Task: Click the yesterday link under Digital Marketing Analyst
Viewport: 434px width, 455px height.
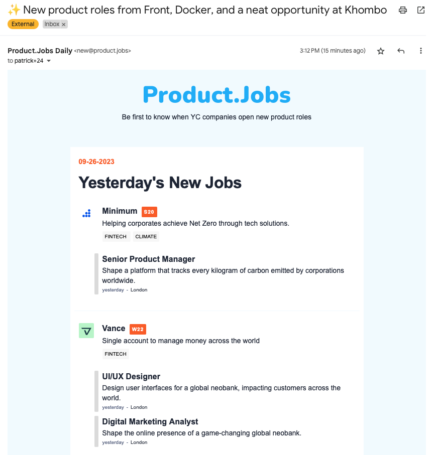Action: click(x=113, y=442)
